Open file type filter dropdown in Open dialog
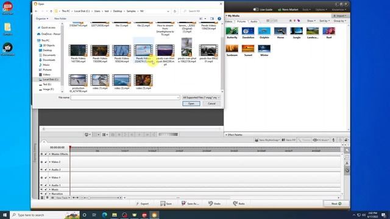390x219 pixels. point(201,97)
